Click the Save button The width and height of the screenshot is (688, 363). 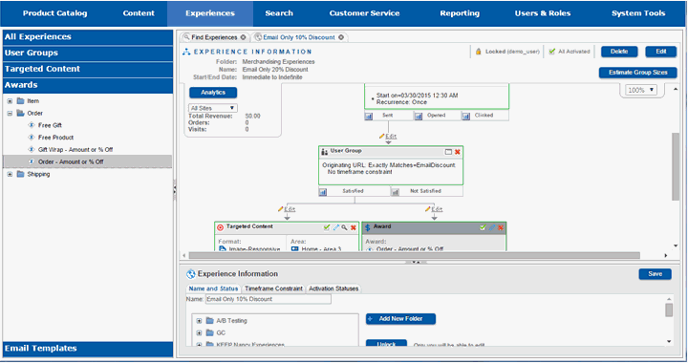coord(656,274)
